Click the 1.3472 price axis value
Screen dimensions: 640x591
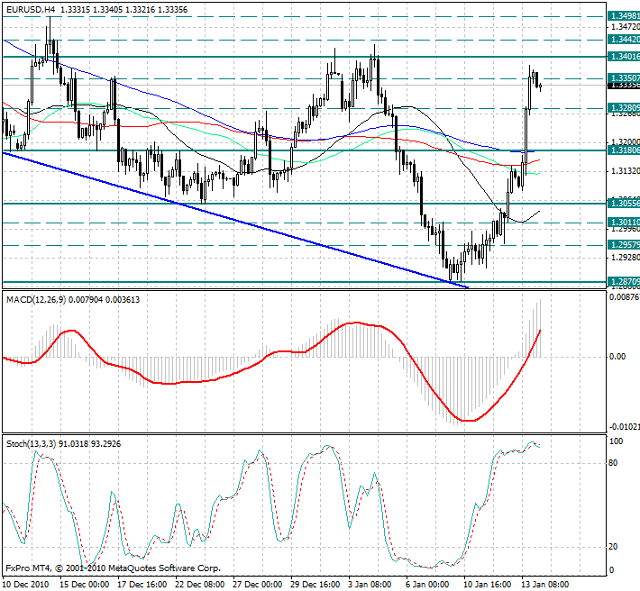coord(625,27)
